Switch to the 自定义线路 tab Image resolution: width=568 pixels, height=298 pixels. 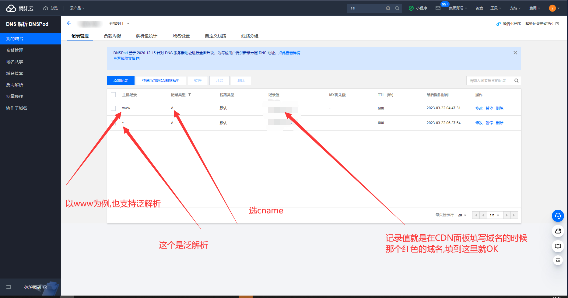click(x=216, y=36)
